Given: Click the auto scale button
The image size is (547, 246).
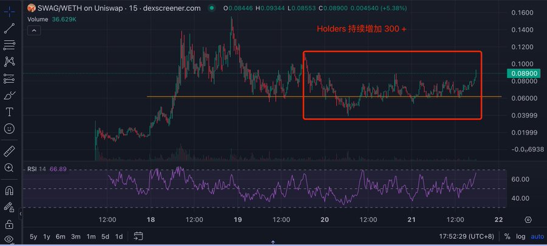Looking at the screenshot, I should click(x=537, y=236).
